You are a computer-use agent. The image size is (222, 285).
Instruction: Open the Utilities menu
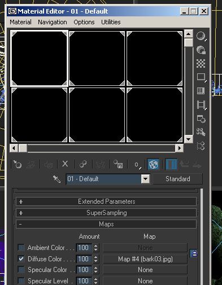pos(111,22)
